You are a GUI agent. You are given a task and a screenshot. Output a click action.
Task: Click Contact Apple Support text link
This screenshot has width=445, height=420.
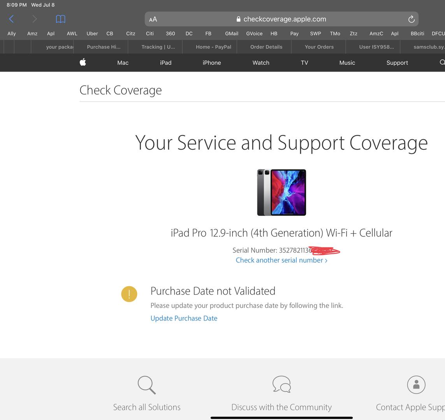[410, 407]
